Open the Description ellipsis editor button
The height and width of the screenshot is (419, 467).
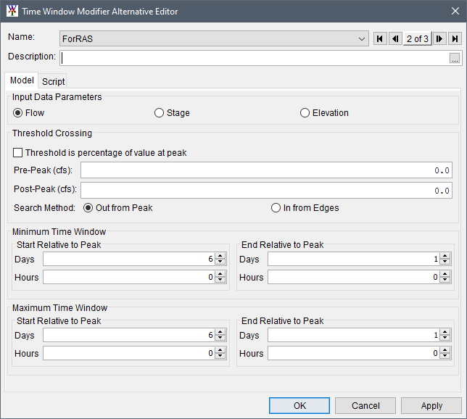tap(455, 58)
